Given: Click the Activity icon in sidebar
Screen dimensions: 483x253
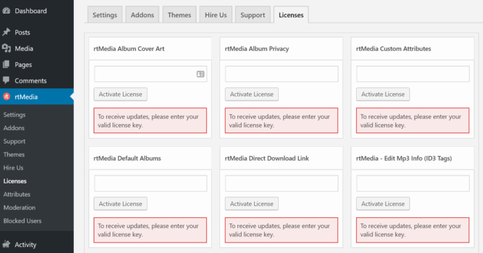Looking at the screenshot, I should (6, 244).
